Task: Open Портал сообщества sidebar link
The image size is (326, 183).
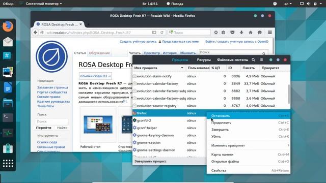Action: coord(52,92)
